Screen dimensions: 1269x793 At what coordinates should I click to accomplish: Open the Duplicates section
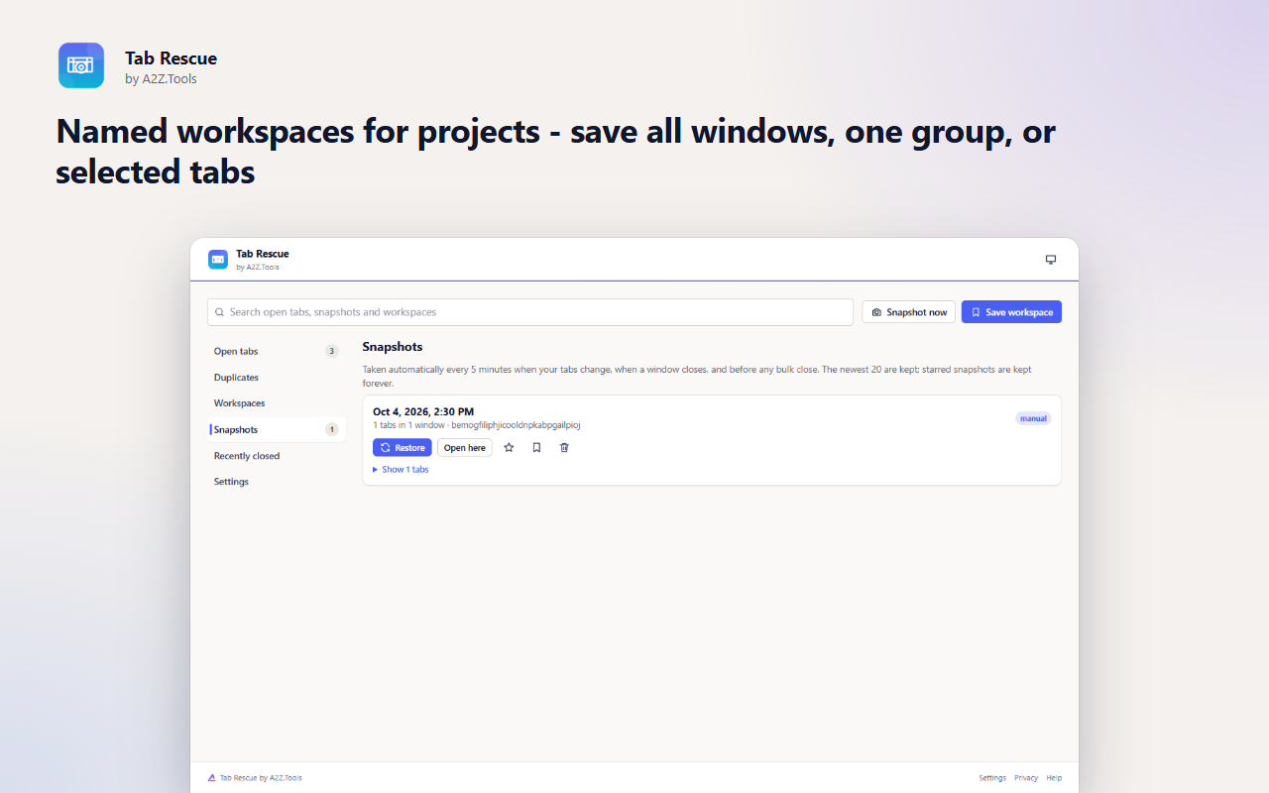click(x=277, y=378)
